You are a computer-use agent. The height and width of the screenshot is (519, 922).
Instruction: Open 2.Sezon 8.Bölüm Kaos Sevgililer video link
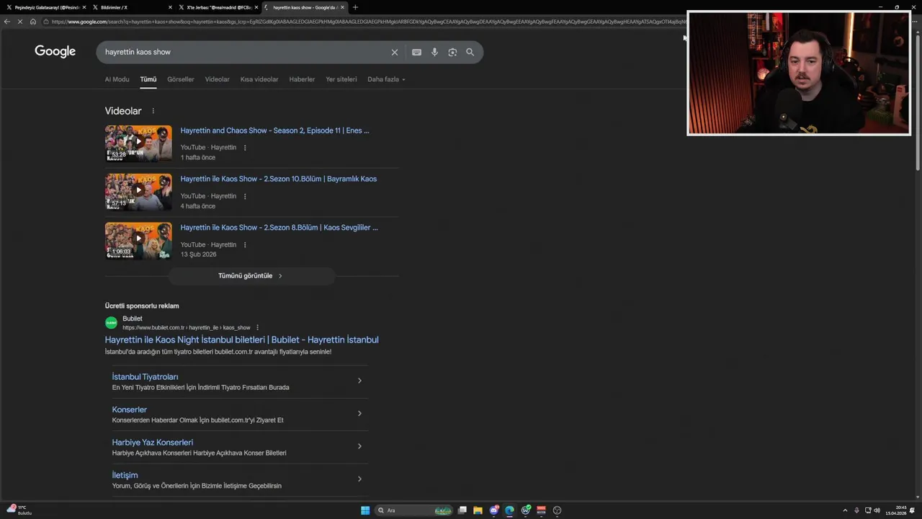[279, 228]
